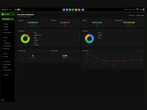Image resolution: width=147 pixels, height=110 pixels.
Task: Click the Total Expenses card's corner icon
Action: (x=79, y=21)
